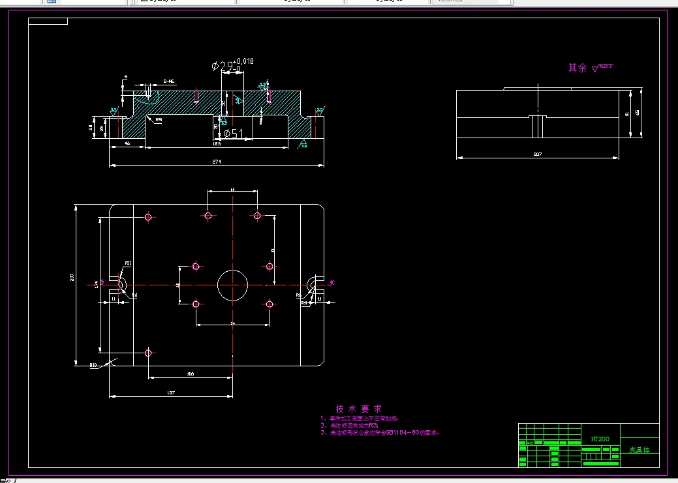The image size is (678, 483).
Task: Select the 夹具体 part name in title block
Action: 639,450
